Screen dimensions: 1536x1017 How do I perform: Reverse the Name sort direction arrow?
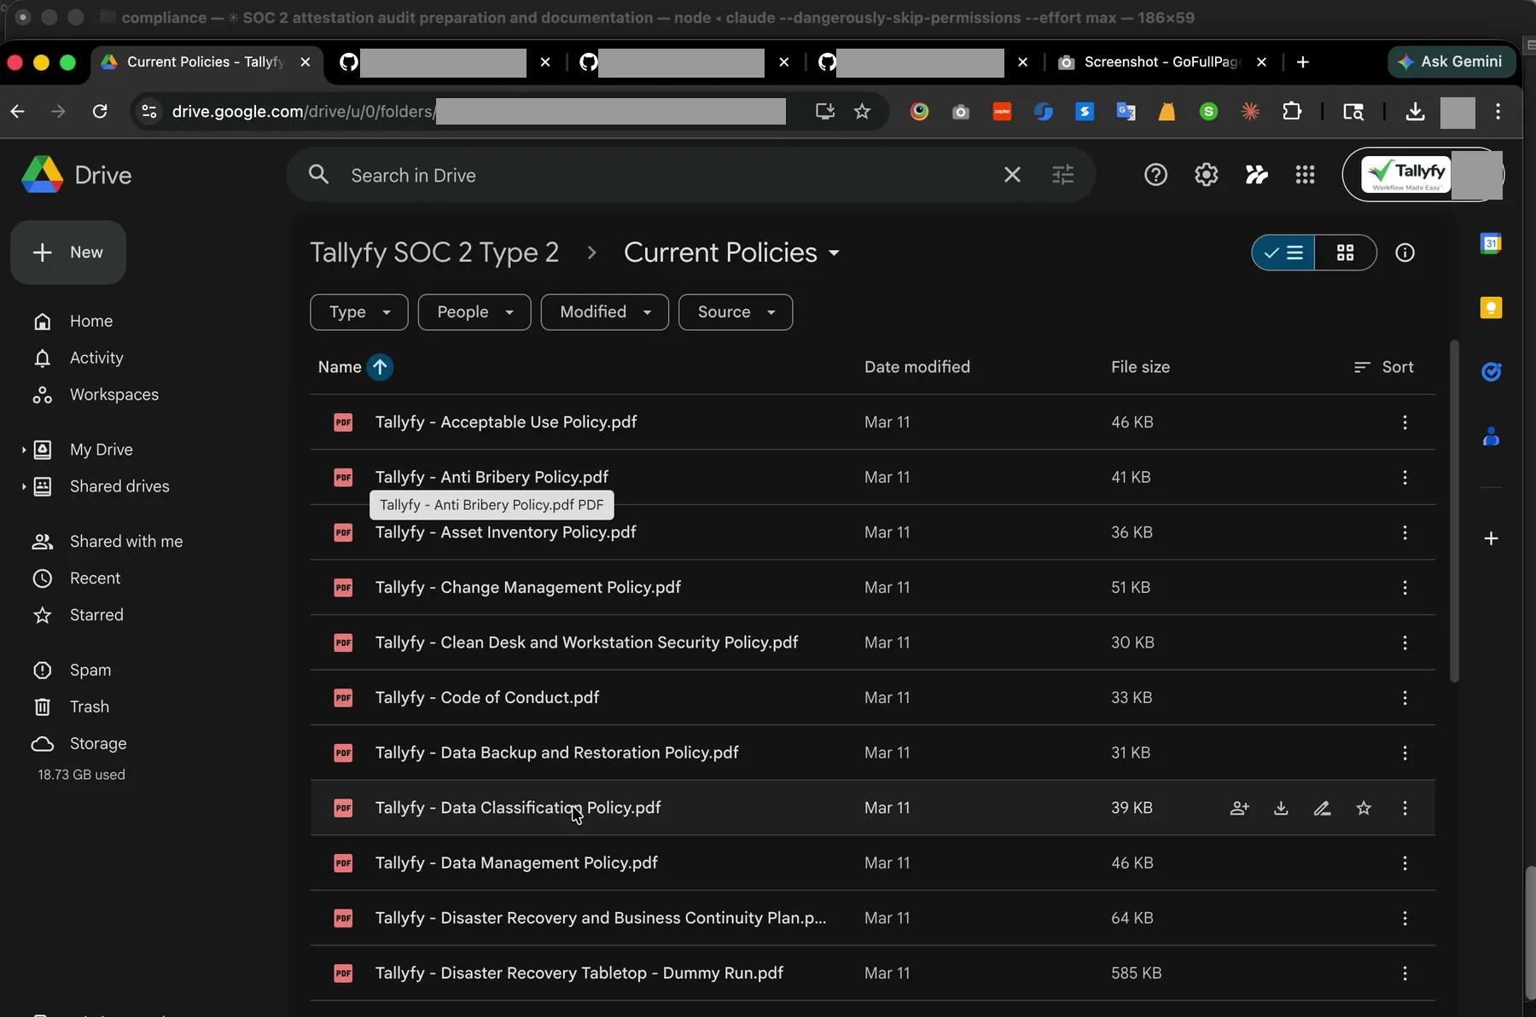(380, 367)
